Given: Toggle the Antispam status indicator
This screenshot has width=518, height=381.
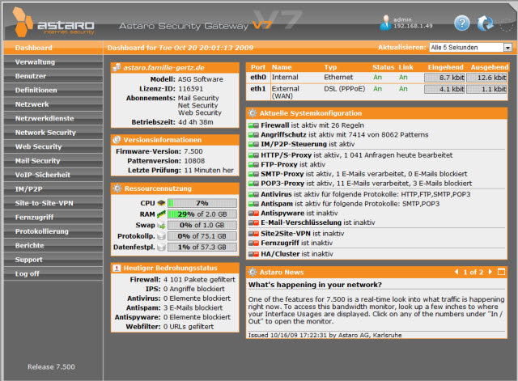Looking at the screenshot, I should [x=253, y=204].
